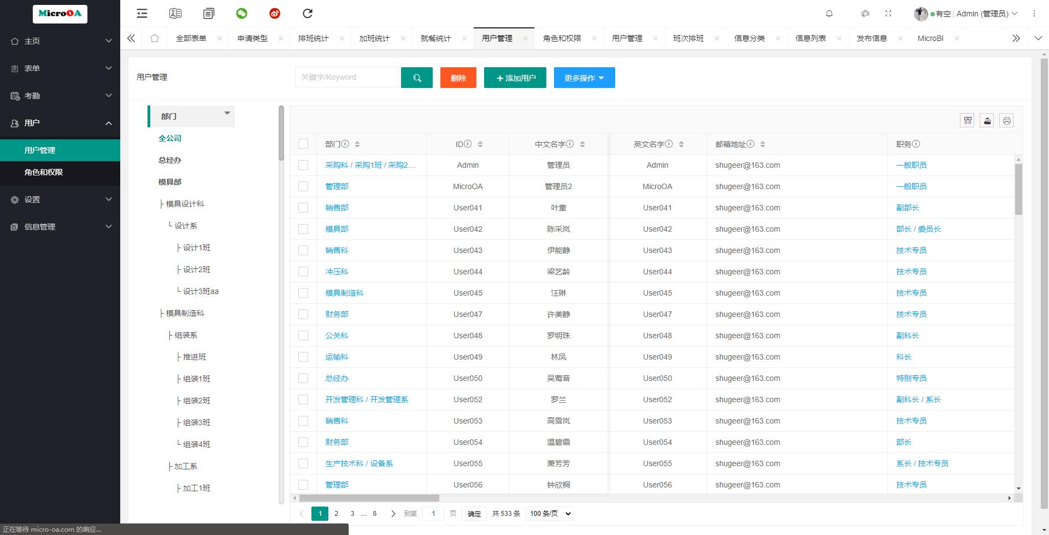The height and width of the screenshot is (535, 1049).
Task: Expand the 考勤 sidebar menu
Action: [60, 96]
